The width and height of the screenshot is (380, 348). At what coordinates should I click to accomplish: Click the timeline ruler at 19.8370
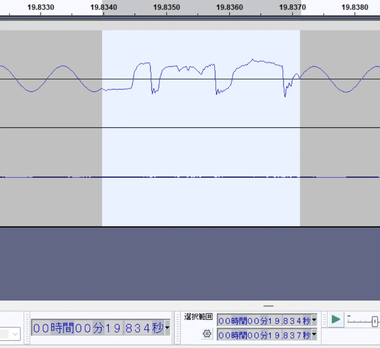click(x=292, y=8)
